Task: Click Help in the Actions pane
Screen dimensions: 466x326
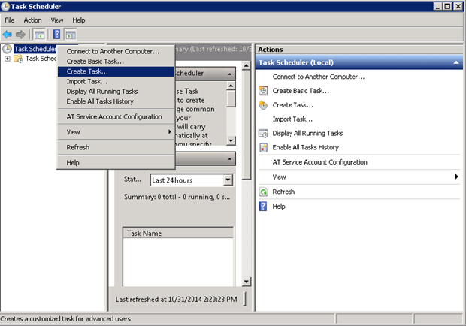Action: point(279,207)
